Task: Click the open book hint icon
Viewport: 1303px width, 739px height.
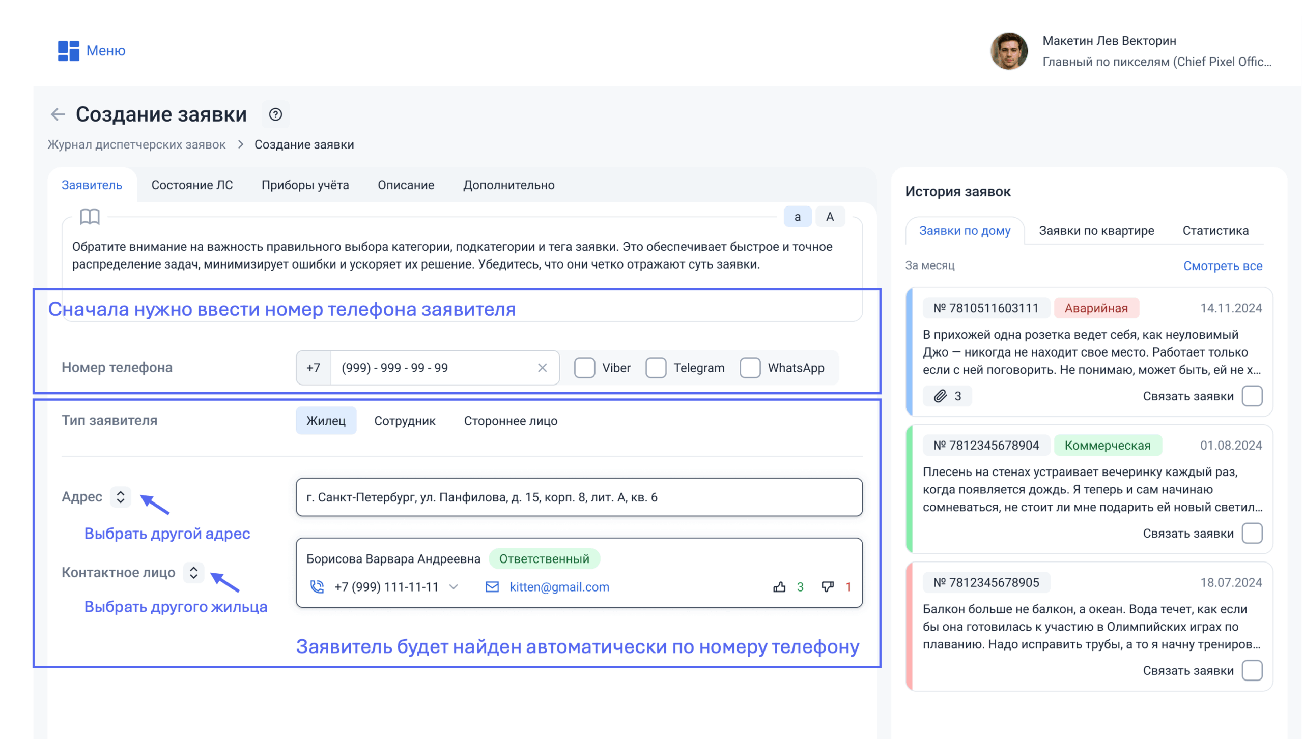Action: [90, 217]
